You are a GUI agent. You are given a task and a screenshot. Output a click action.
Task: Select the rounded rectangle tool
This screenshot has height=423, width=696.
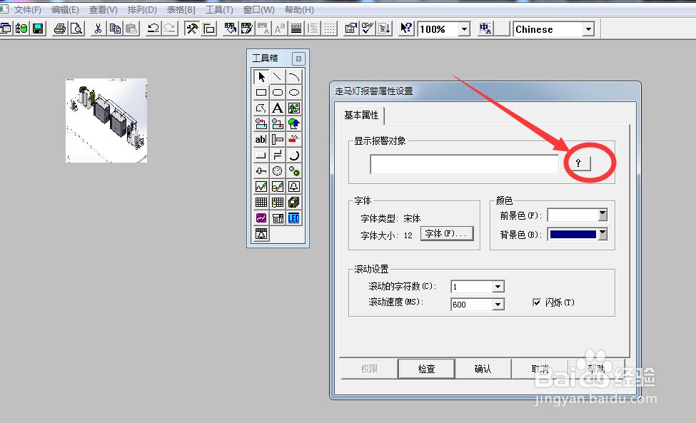(278, 93)
